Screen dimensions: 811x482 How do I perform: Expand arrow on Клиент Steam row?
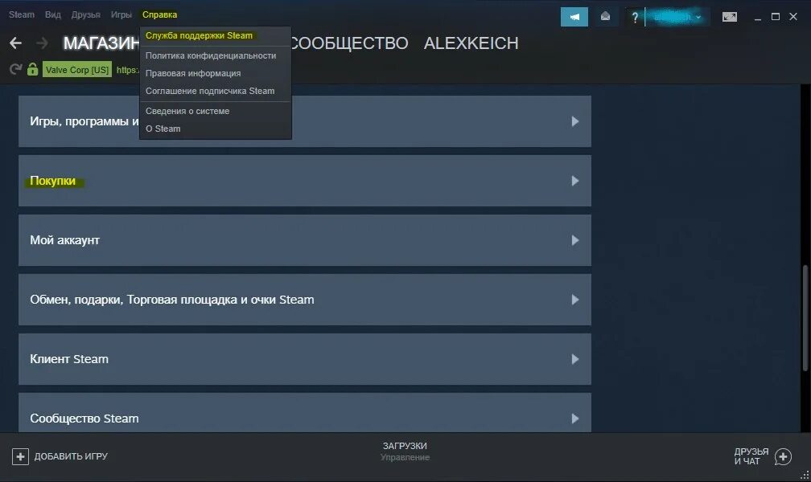574,359
